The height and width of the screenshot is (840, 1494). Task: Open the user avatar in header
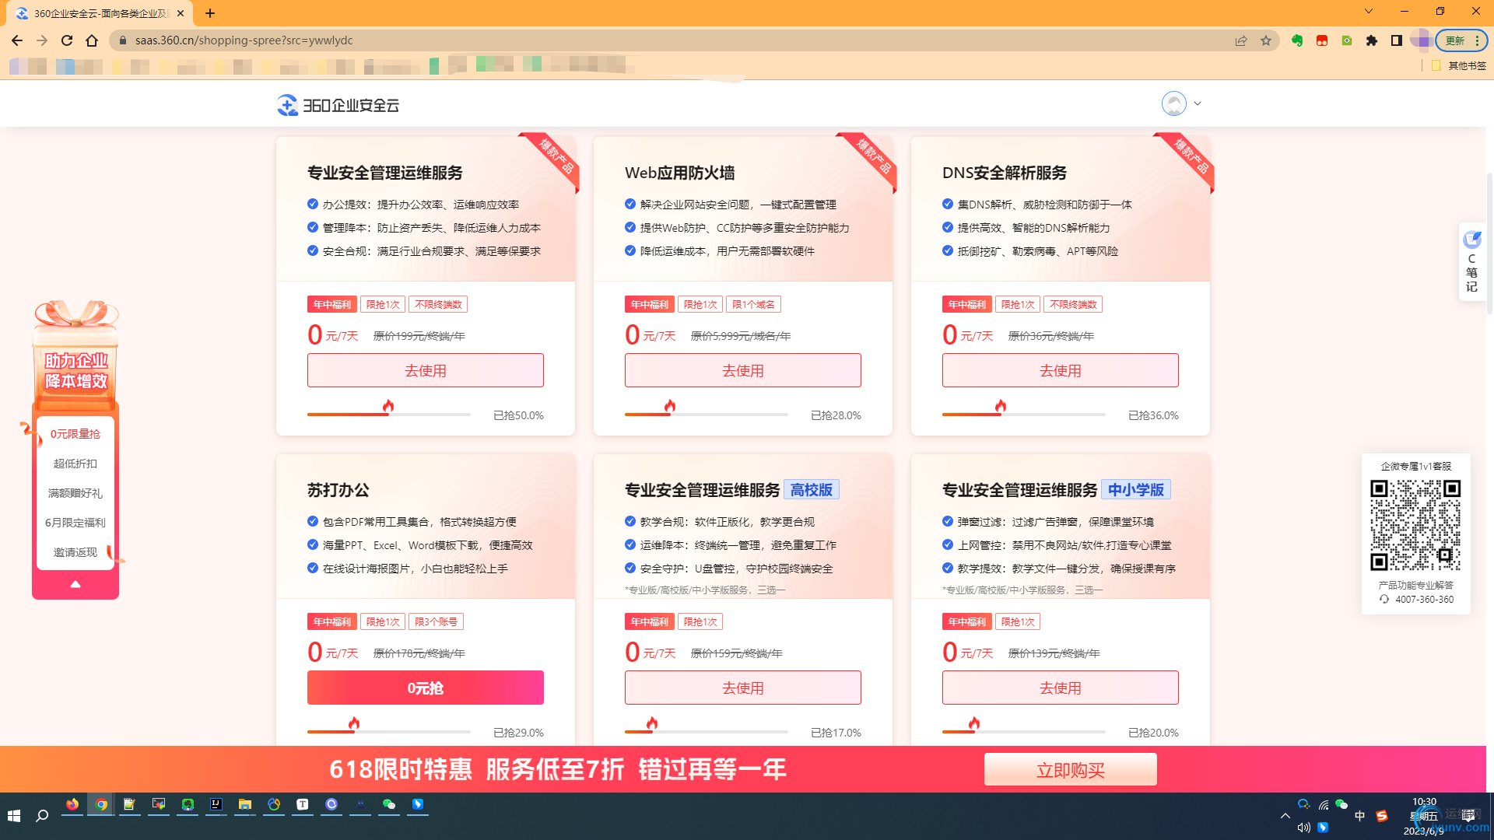pos(1173,103)
